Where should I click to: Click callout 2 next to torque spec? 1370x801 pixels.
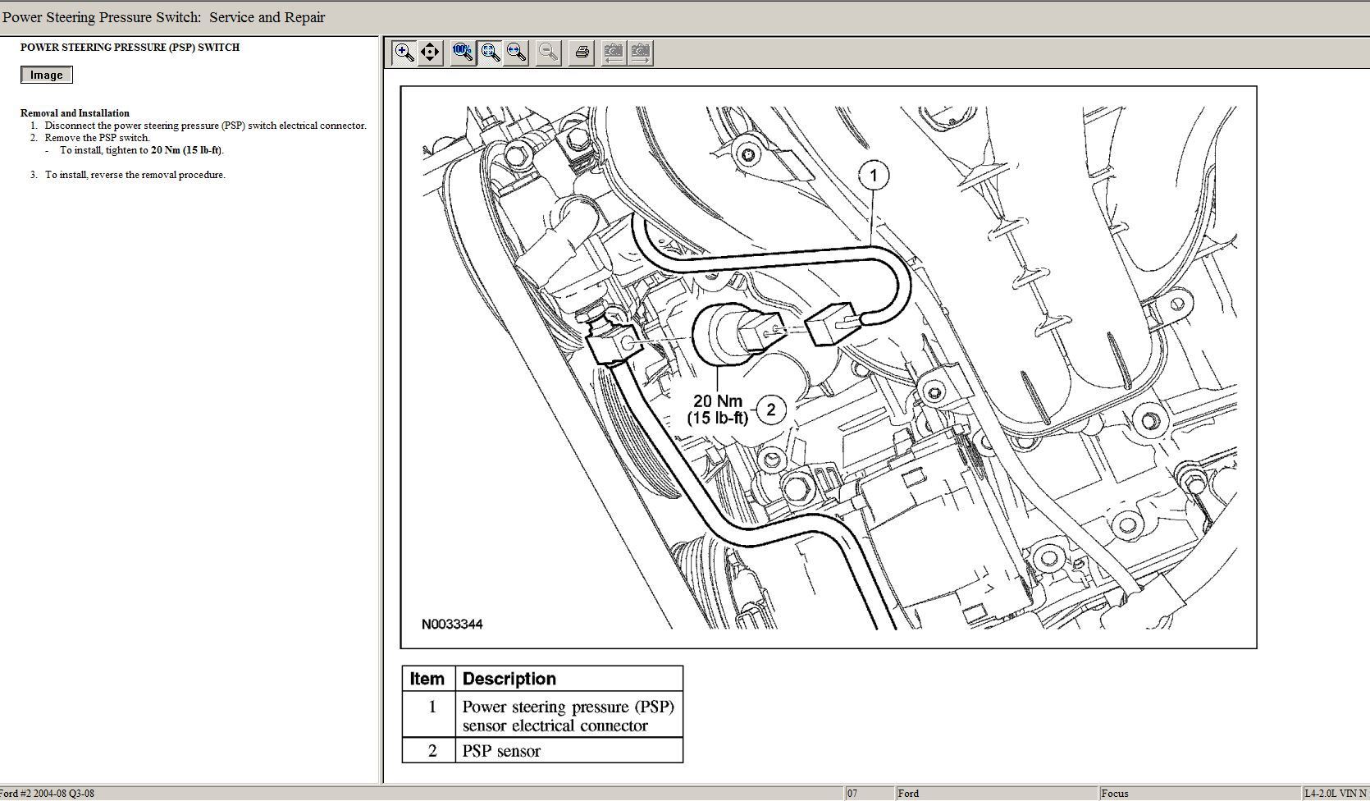click(770, 409)
